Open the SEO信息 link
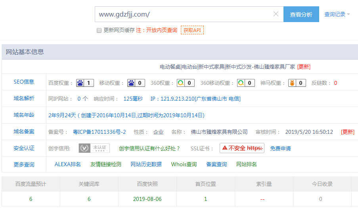Image resolution: width=358 pixels, height=208 pixels. [24, 82]
